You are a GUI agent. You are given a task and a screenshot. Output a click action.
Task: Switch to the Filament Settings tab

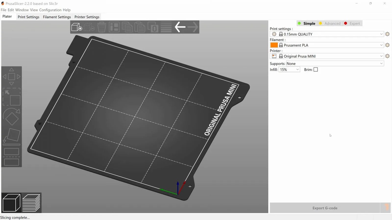pyautogui.click(x=57, y=17)
